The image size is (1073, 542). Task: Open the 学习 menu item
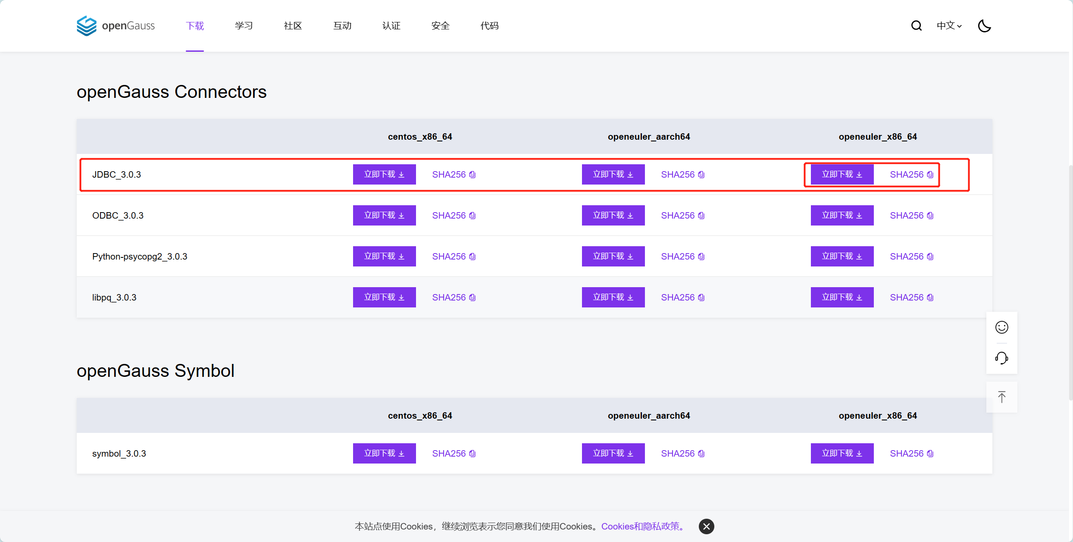click(244, 26)
